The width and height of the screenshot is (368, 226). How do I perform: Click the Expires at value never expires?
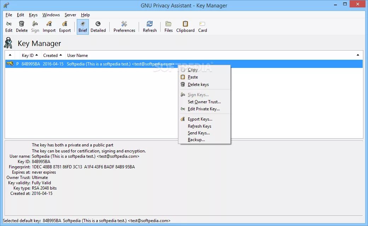(44, 172)
